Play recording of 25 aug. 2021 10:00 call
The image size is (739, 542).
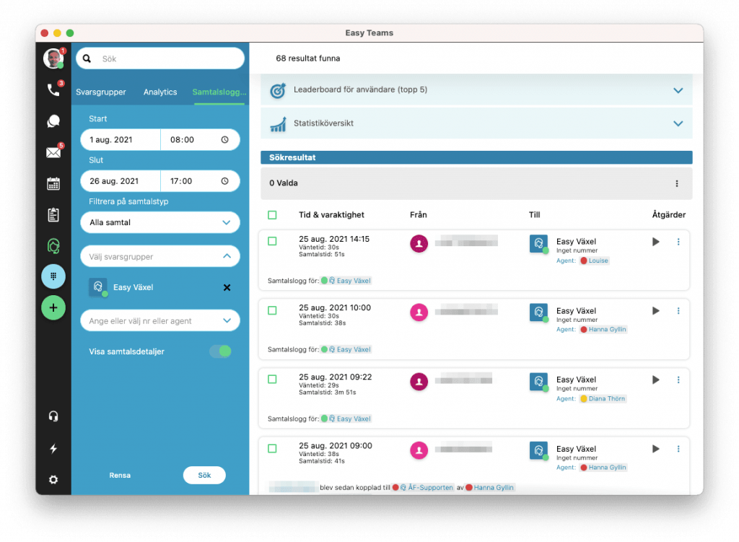point(655,311)
